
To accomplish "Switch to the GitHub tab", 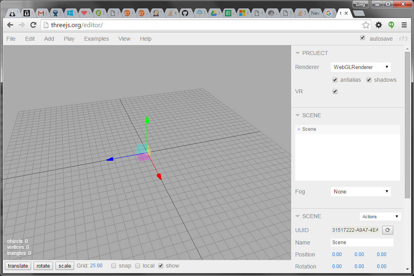I will [185, 13].
